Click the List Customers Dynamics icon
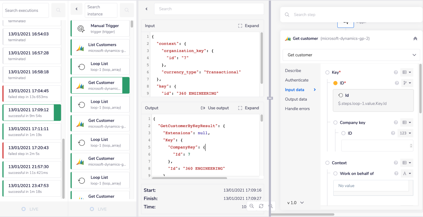The height and width of the screenshot is (217, 423). [x=80, y=48]
